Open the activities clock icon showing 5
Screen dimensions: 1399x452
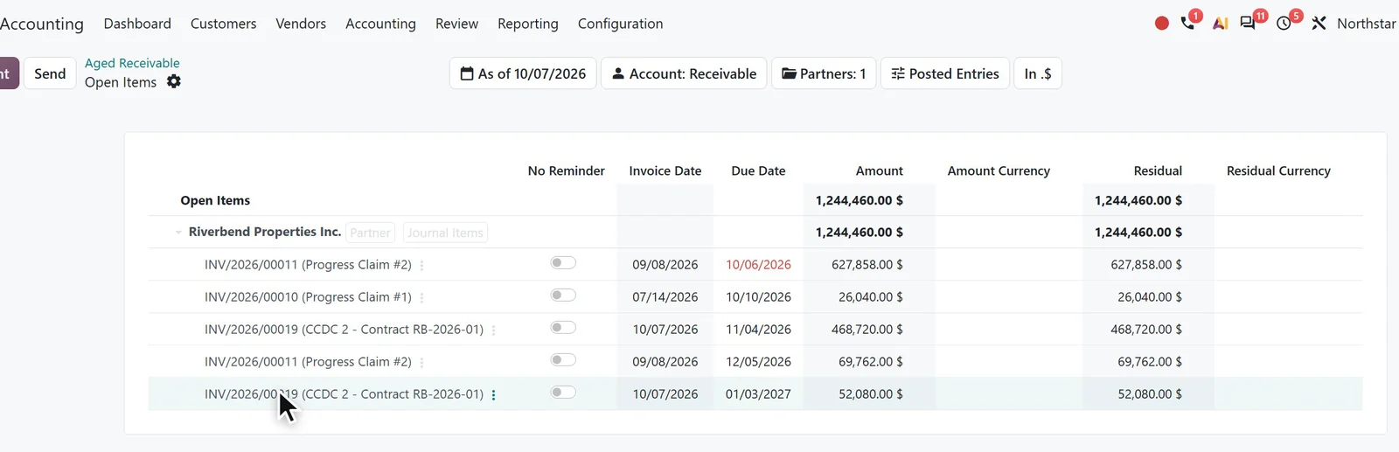point(1284,24)
